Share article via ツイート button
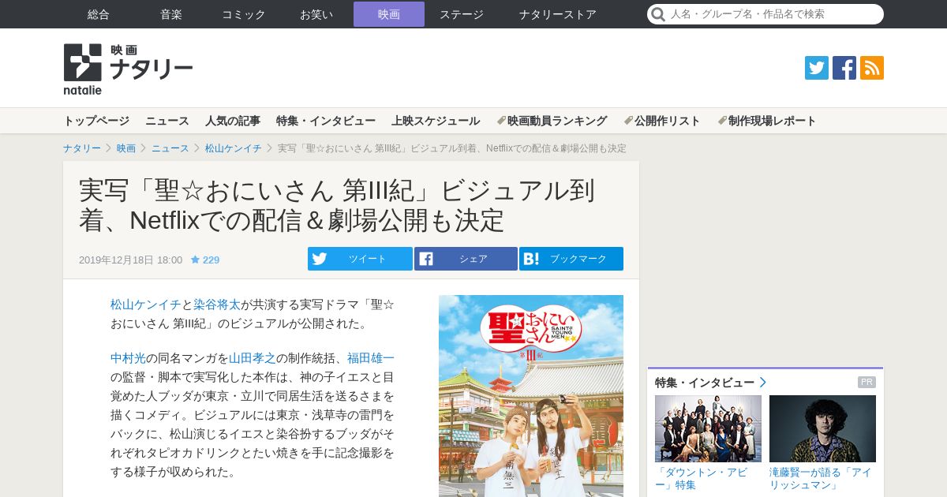 [360, 259]
